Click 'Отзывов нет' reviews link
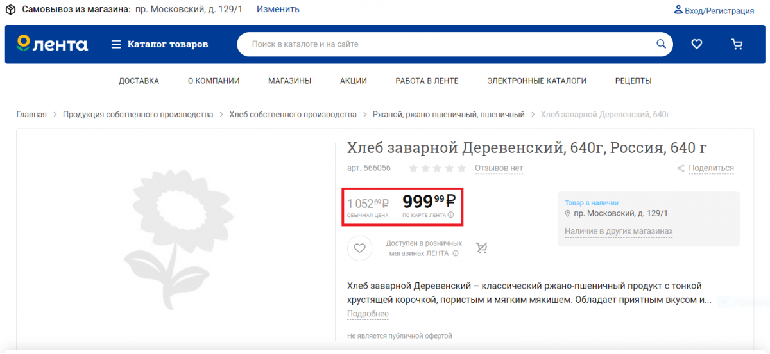This screenshot has width=770, height=354. tap(499, 168)
